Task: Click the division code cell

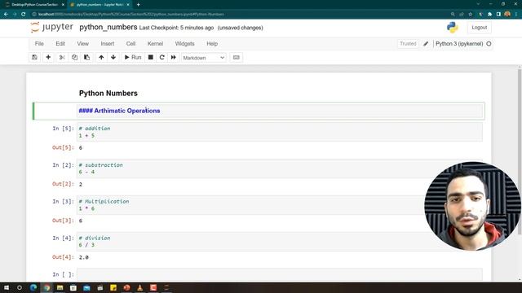Action: click(280, 242)
